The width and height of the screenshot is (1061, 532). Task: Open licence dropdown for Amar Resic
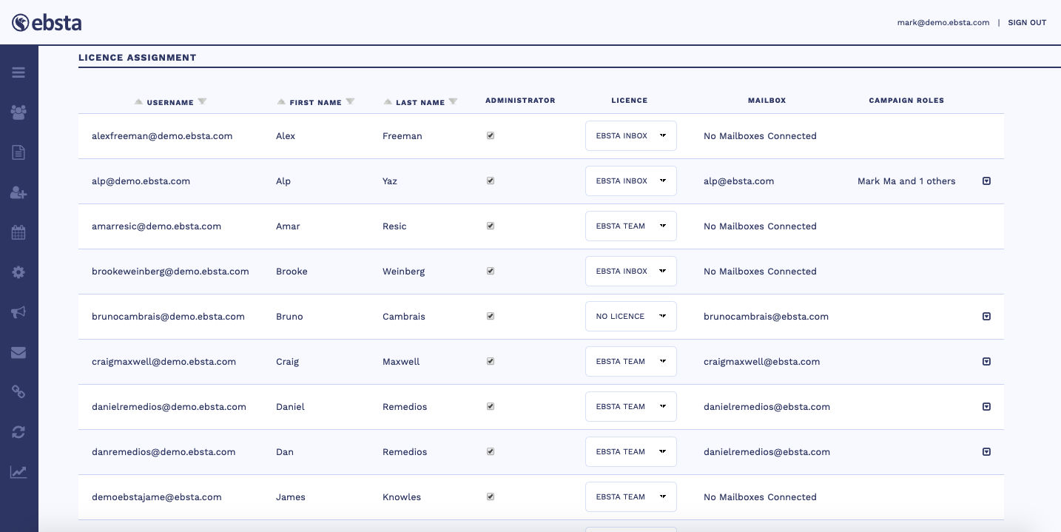click(630, 226)
